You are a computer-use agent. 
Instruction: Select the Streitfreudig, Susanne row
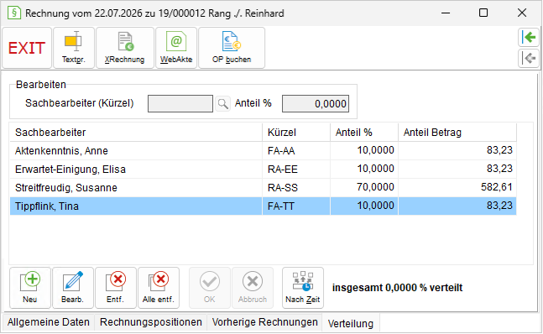pos(264,188)
